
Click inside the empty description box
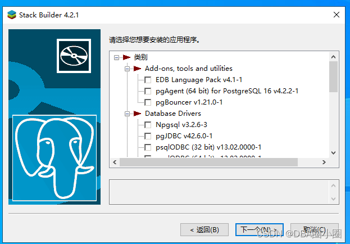coord(219,192)
